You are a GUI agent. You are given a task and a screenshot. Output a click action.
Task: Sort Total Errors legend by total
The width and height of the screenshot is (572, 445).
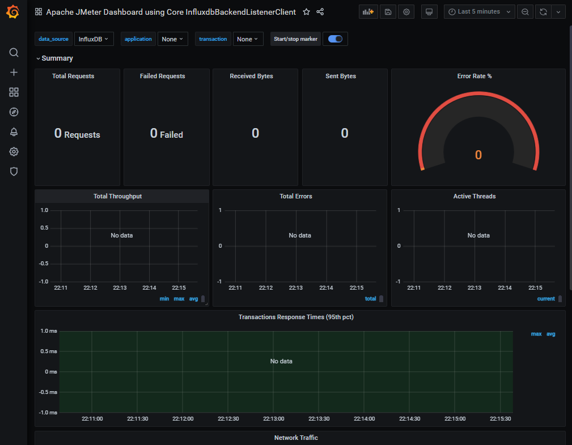tap(370, 299)
